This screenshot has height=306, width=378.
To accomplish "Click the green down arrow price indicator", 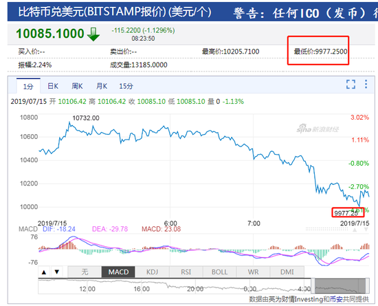I will coord(93,34).
